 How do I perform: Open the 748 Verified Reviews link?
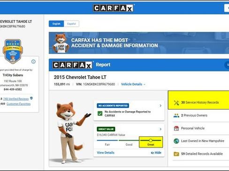pyautogui.click(x=16, y=99)
